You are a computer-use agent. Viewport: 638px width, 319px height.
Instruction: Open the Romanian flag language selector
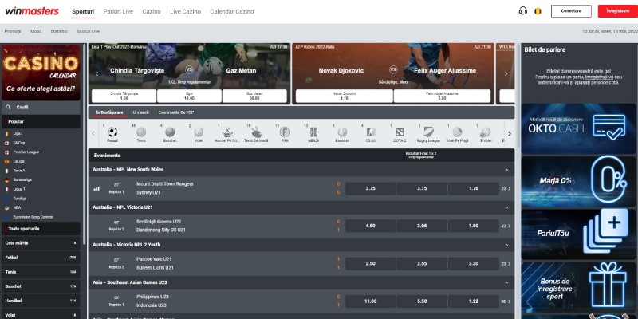tap(538, 11)
